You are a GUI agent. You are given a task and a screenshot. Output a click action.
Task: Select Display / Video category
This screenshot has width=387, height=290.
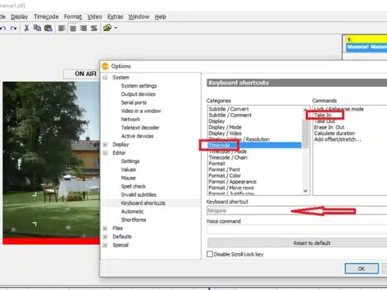coord(225,133)
